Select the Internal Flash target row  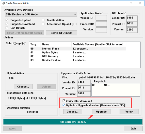pos(78,49)
